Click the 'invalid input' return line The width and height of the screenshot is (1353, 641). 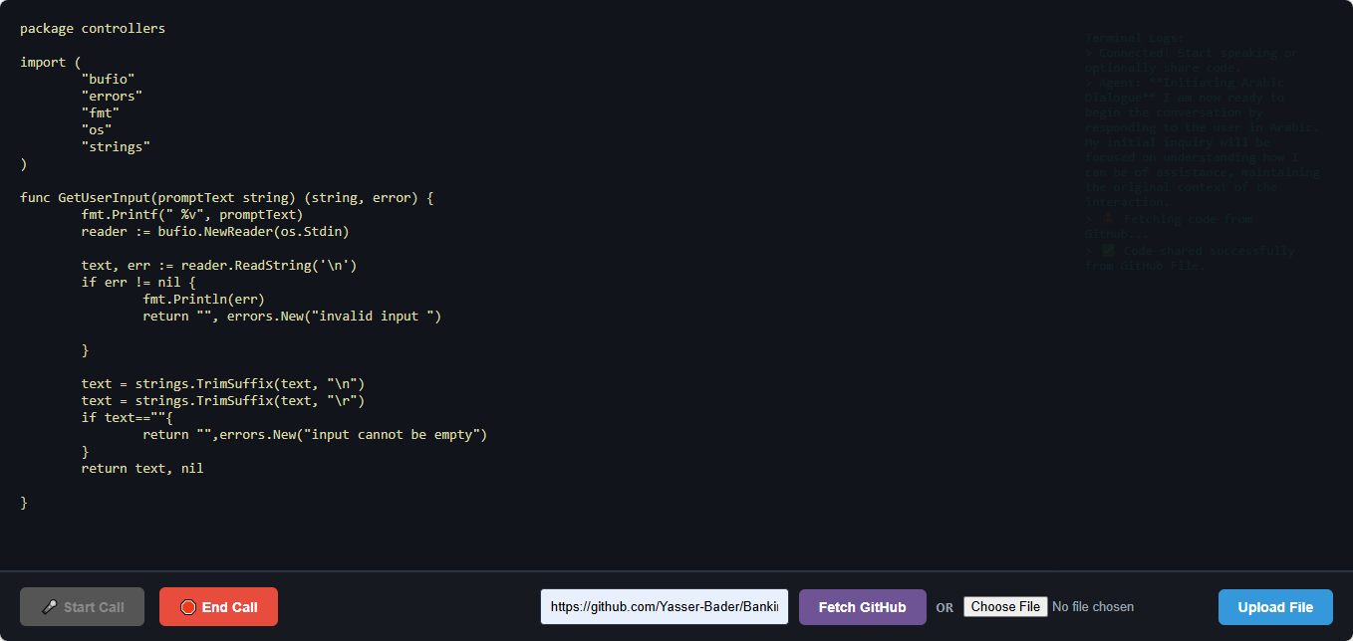click(x=292, y=317)
